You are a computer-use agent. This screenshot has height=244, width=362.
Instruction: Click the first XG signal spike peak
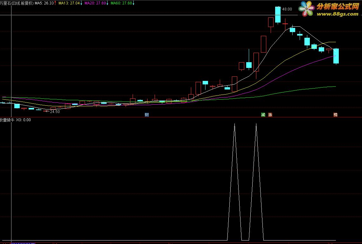234,124
